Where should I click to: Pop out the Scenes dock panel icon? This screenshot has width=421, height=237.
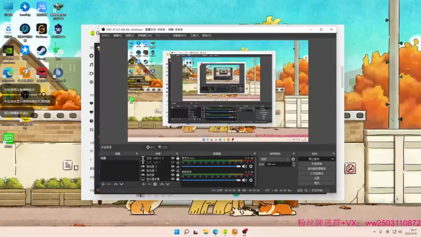click(137, 154)
